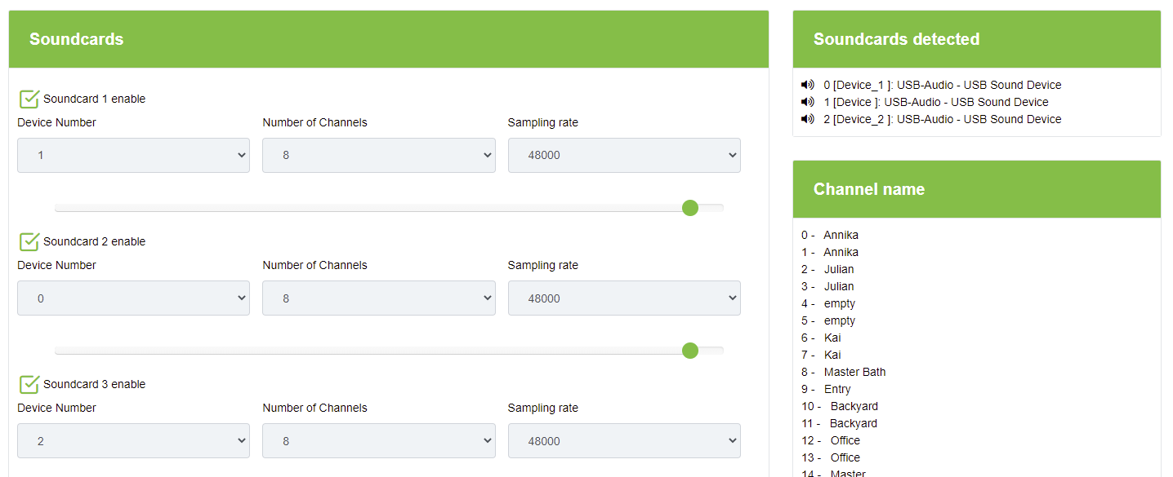Click Soundcard 2 volume slider handle
This screenshot has width=1173, height=477.
[690, 351]
